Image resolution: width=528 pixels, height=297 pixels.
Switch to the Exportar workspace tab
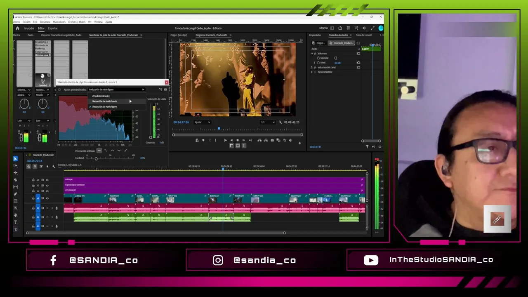pyautogui.click(x=53, y=28)
